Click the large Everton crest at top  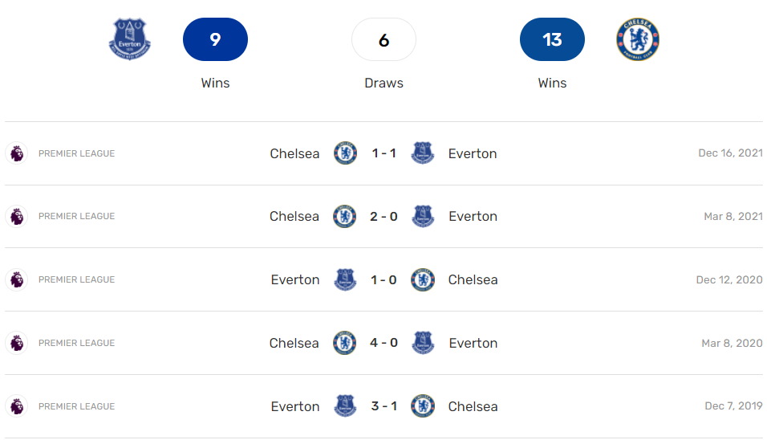130,39
